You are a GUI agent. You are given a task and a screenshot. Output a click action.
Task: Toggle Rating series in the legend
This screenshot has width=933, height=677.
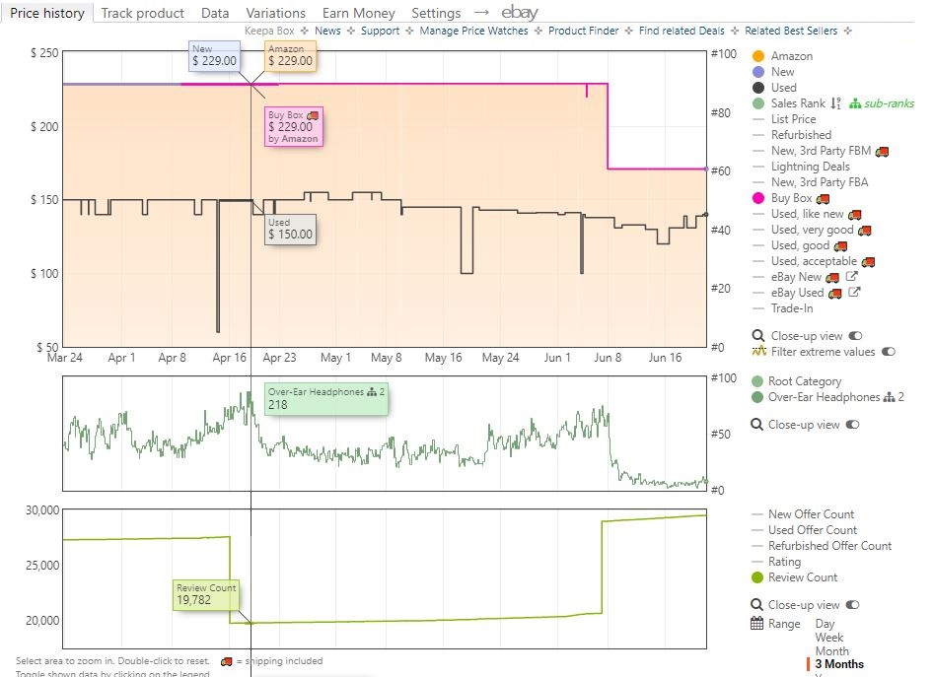(784, 562)
